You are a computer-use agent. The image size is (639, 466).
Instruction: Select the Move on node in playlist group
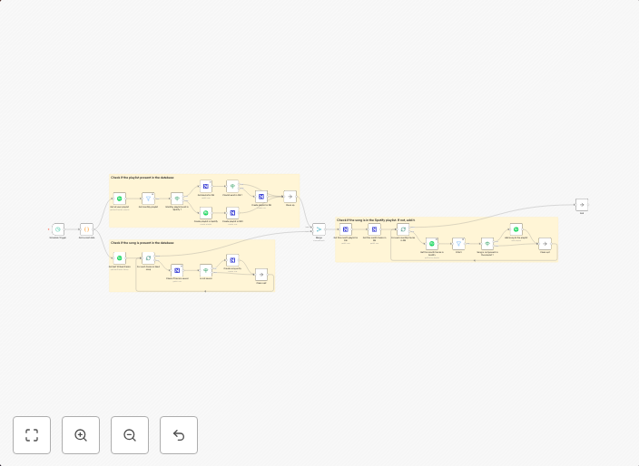tap(290, 196)
